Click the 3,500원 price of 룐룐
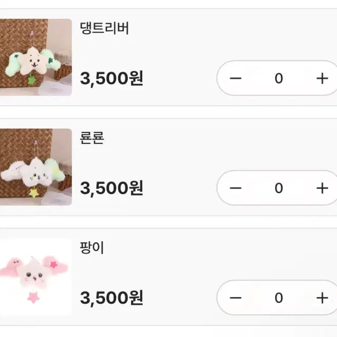Viewport: 337px width, 337px height. (x=112, y=188)
